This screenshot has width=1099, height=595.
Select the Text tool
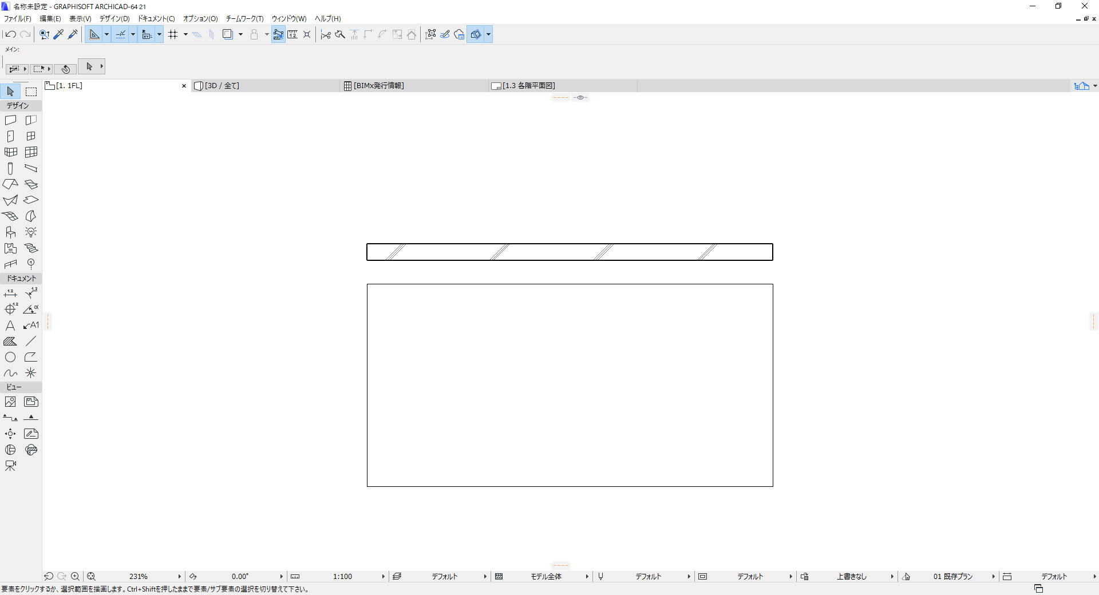pos(10,325)
